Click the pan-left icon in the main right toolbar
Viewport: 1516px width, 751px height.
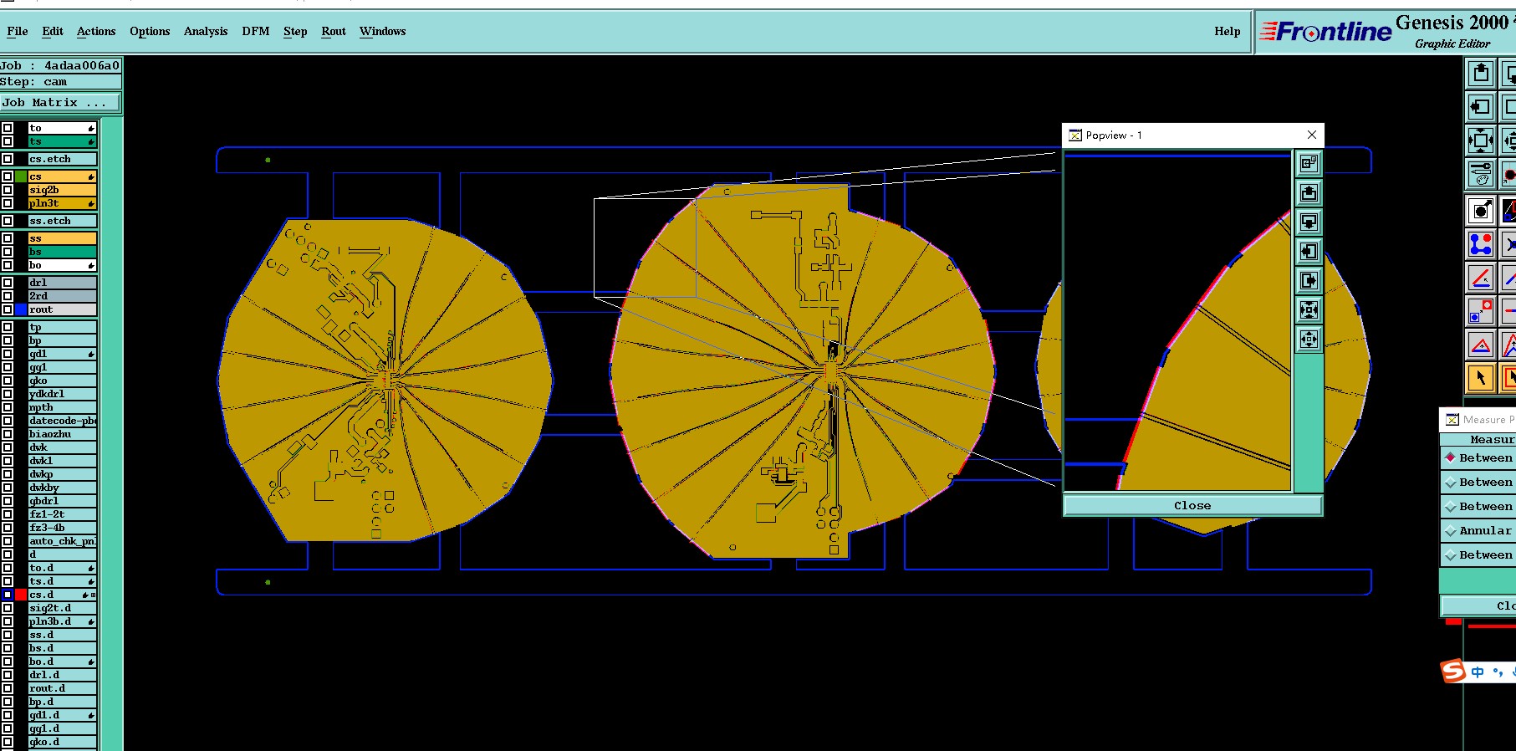coord(1481,107)
